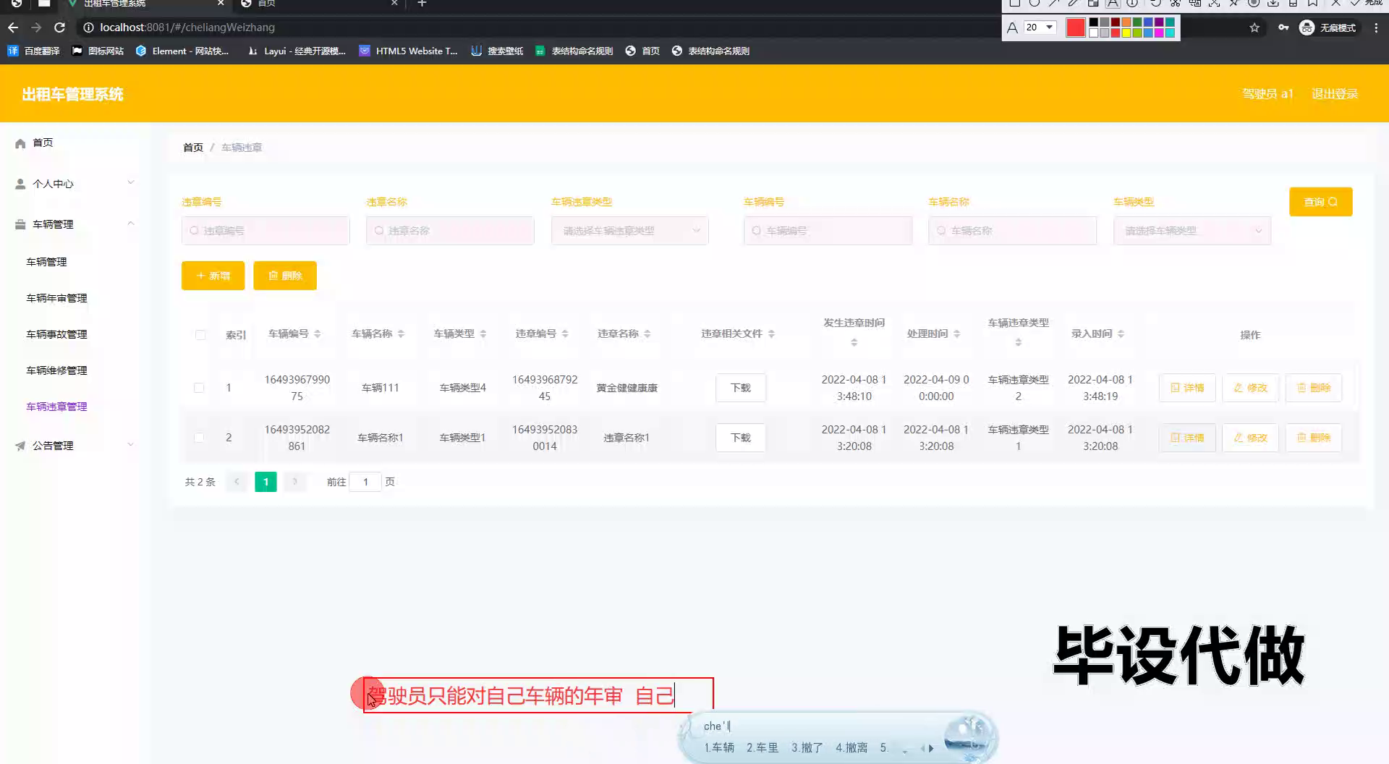1389x764 pixels.
Task: Click the briefcase icon beside 车辆管理
Action: click(20, 224)
